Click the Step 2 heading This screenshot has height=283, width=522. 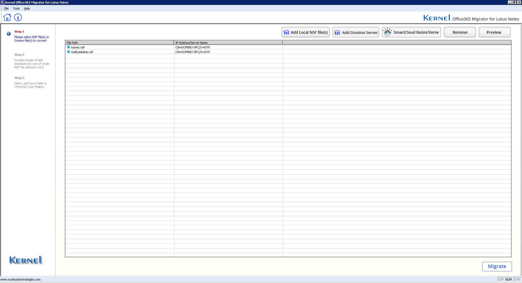(19, 55)
